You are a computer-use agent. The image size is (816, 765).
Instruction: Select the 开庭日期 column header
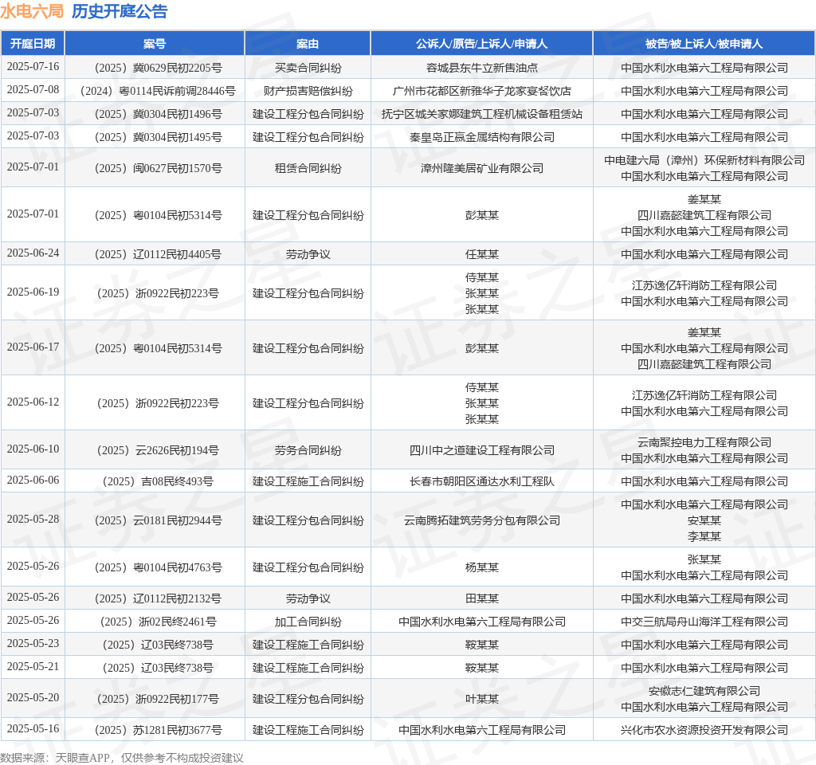point(33,44)
